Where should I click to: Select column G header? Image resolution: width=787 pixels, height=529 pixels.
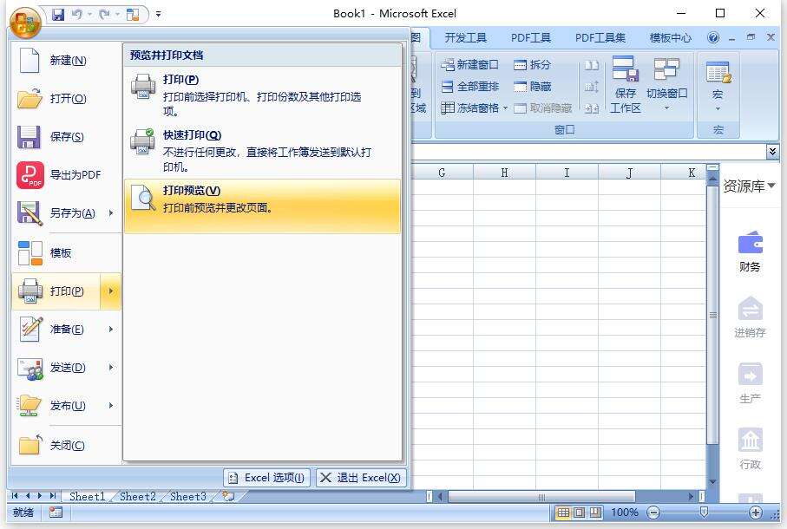442,173
